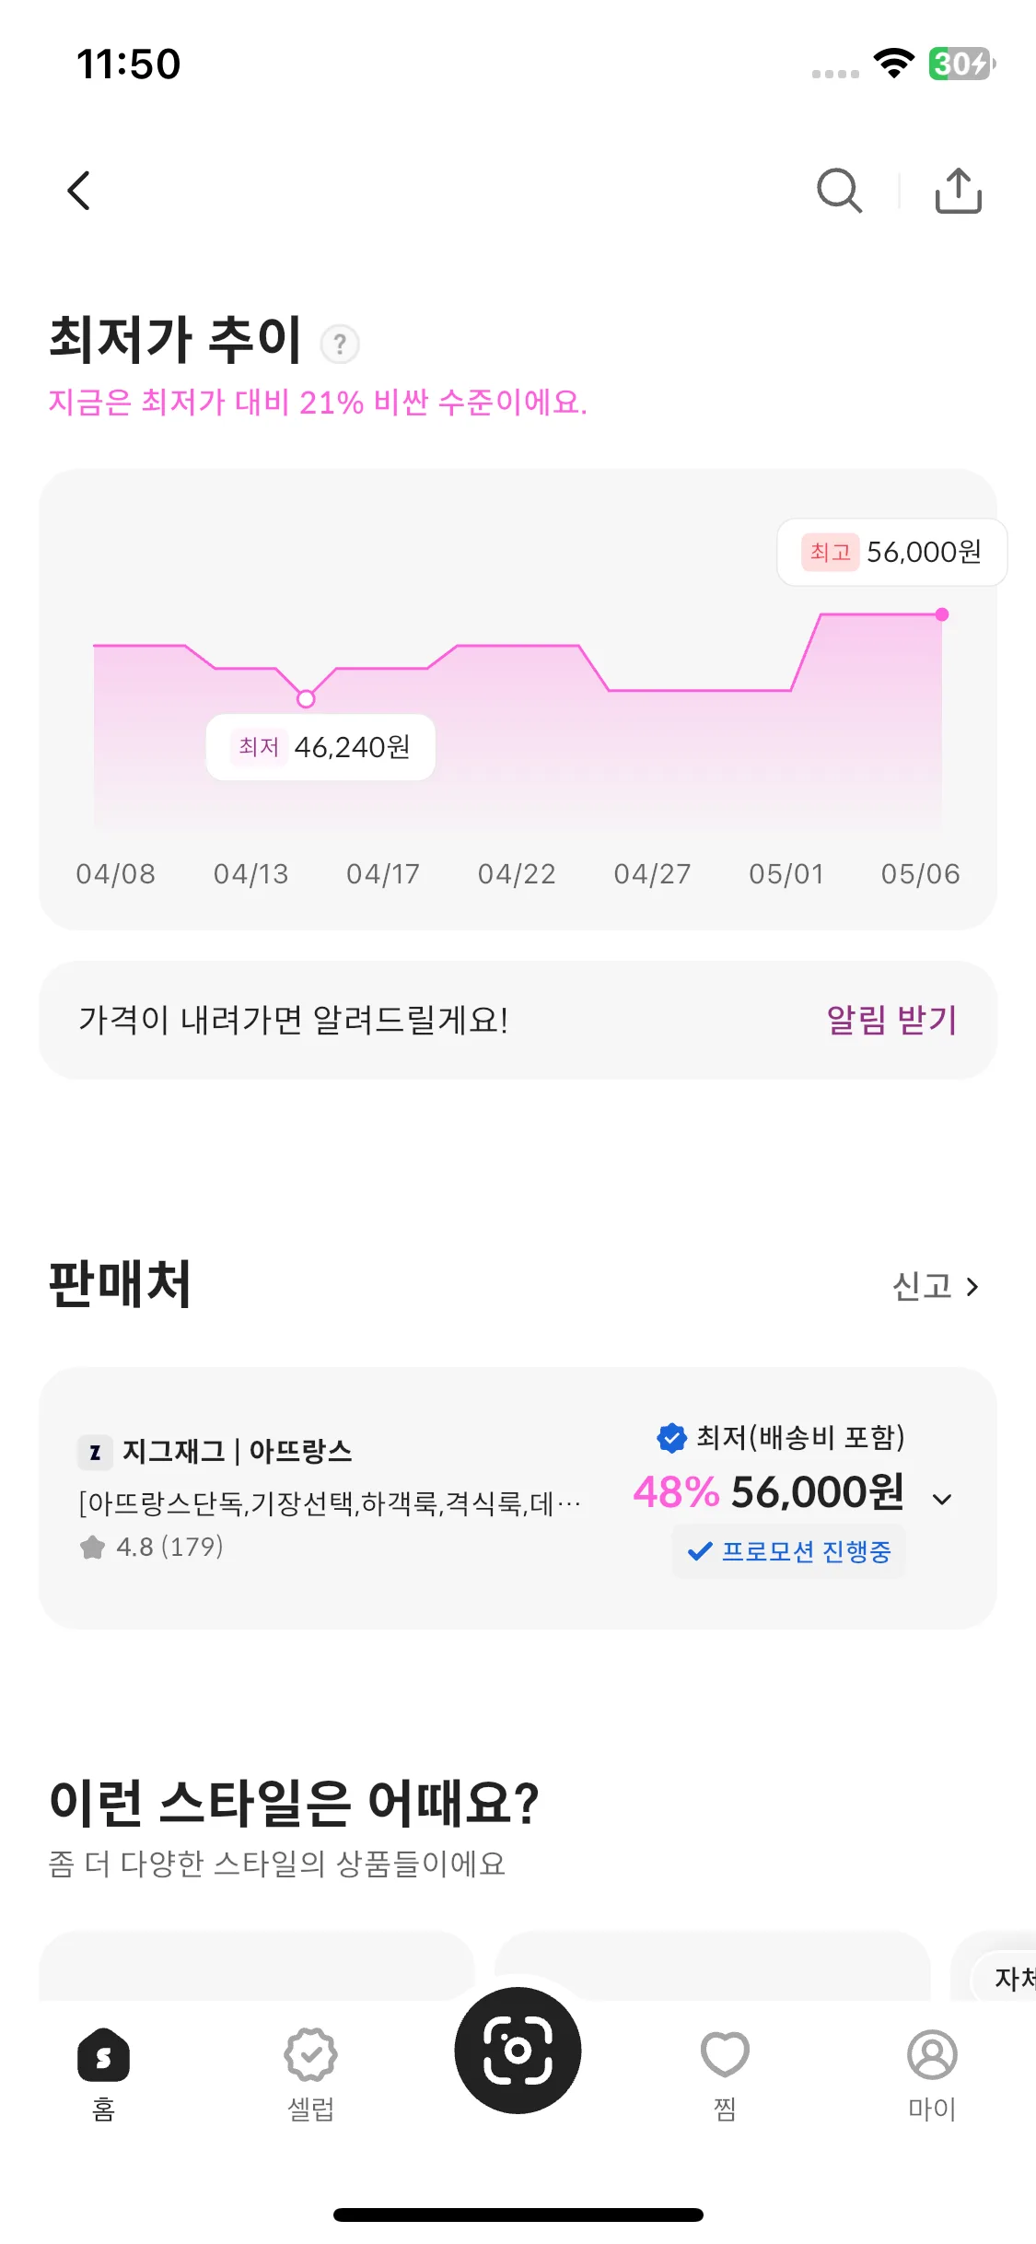Open help for 최저가 추이 question mark
The height and width of the screenshot is (2244, 1036).
pos(340,344)
